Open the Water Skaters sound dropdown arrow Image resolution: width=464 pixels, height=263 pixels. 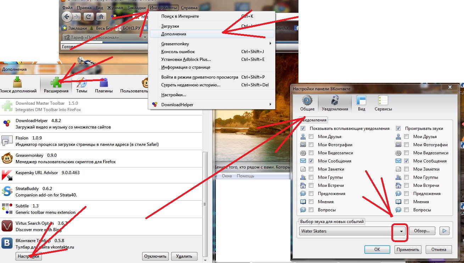tap(401, 231)
